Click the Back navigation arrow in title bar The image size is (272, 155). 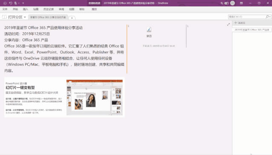(5, 3)
